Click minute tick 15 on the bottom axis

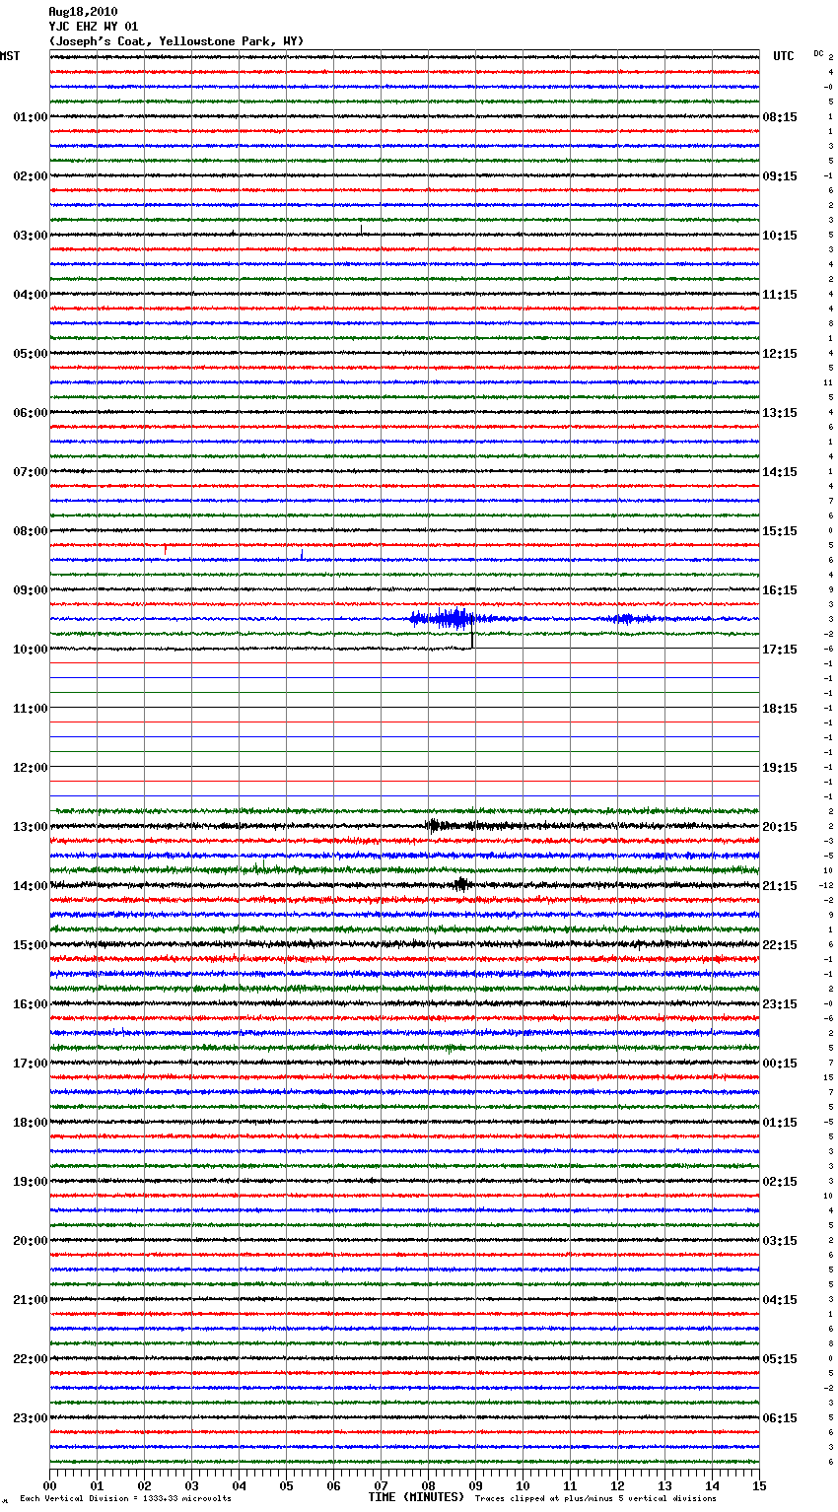click(x=759, y=1485)
